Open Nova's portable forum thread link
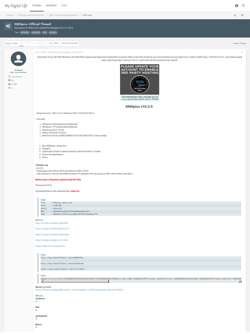This screenshot has width=250, height=334. pos(79,290)
